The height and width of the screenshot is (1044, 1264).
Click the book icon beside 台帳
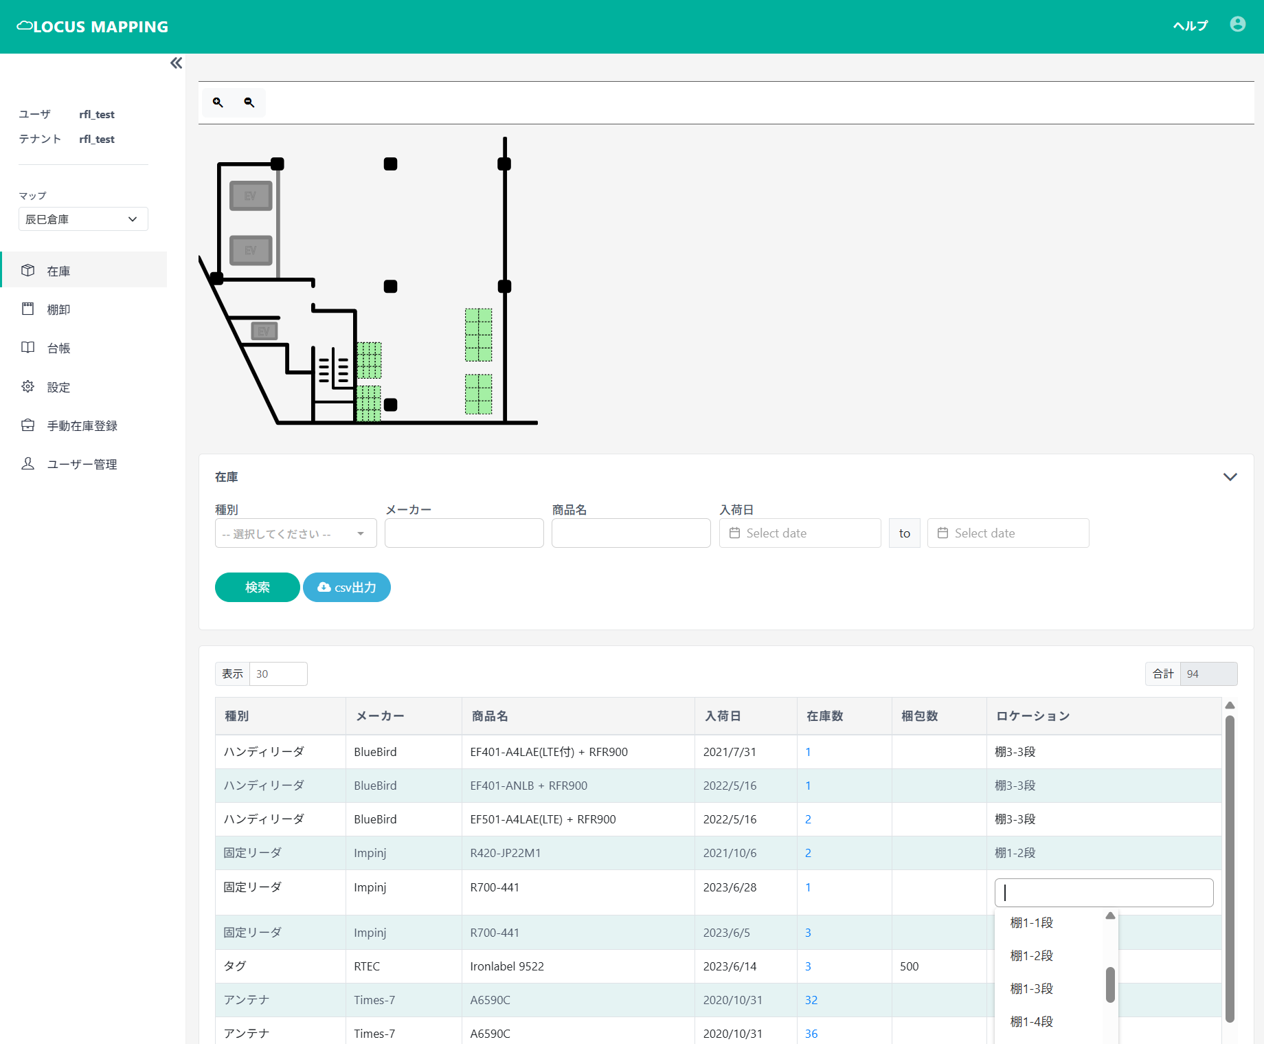[27, 347]
